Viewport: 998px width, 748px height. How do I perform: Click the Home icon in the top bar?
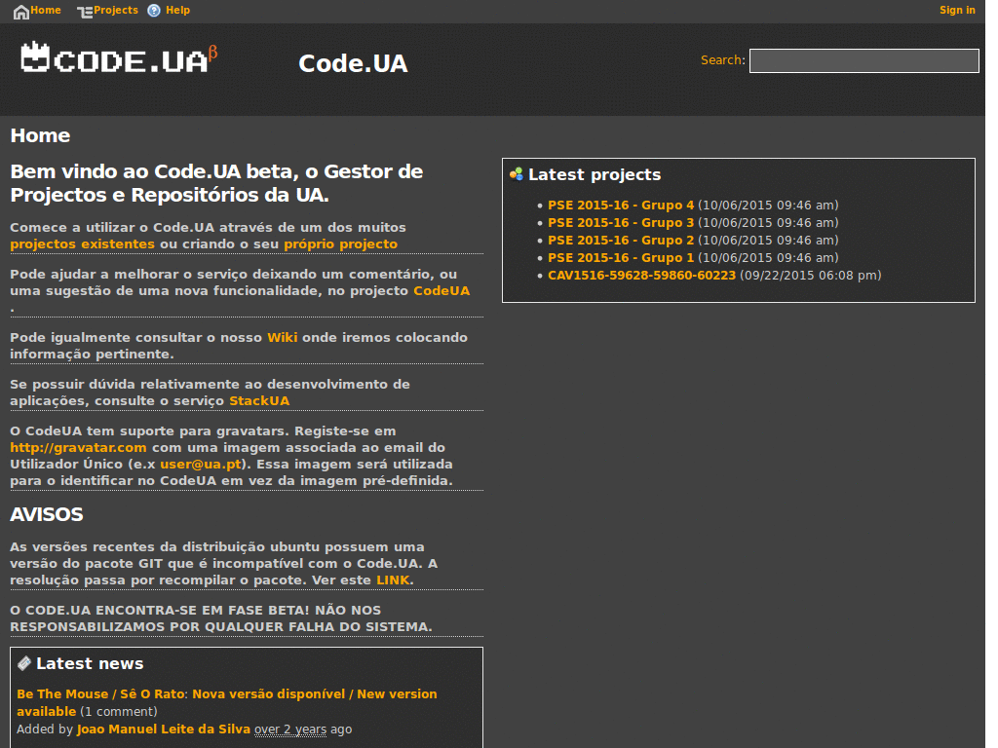point(20,11)
